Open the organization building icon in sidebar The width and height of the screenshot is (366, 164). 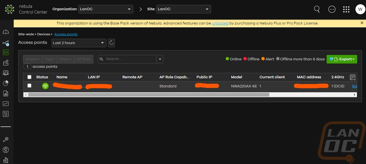tap(5, 160)
